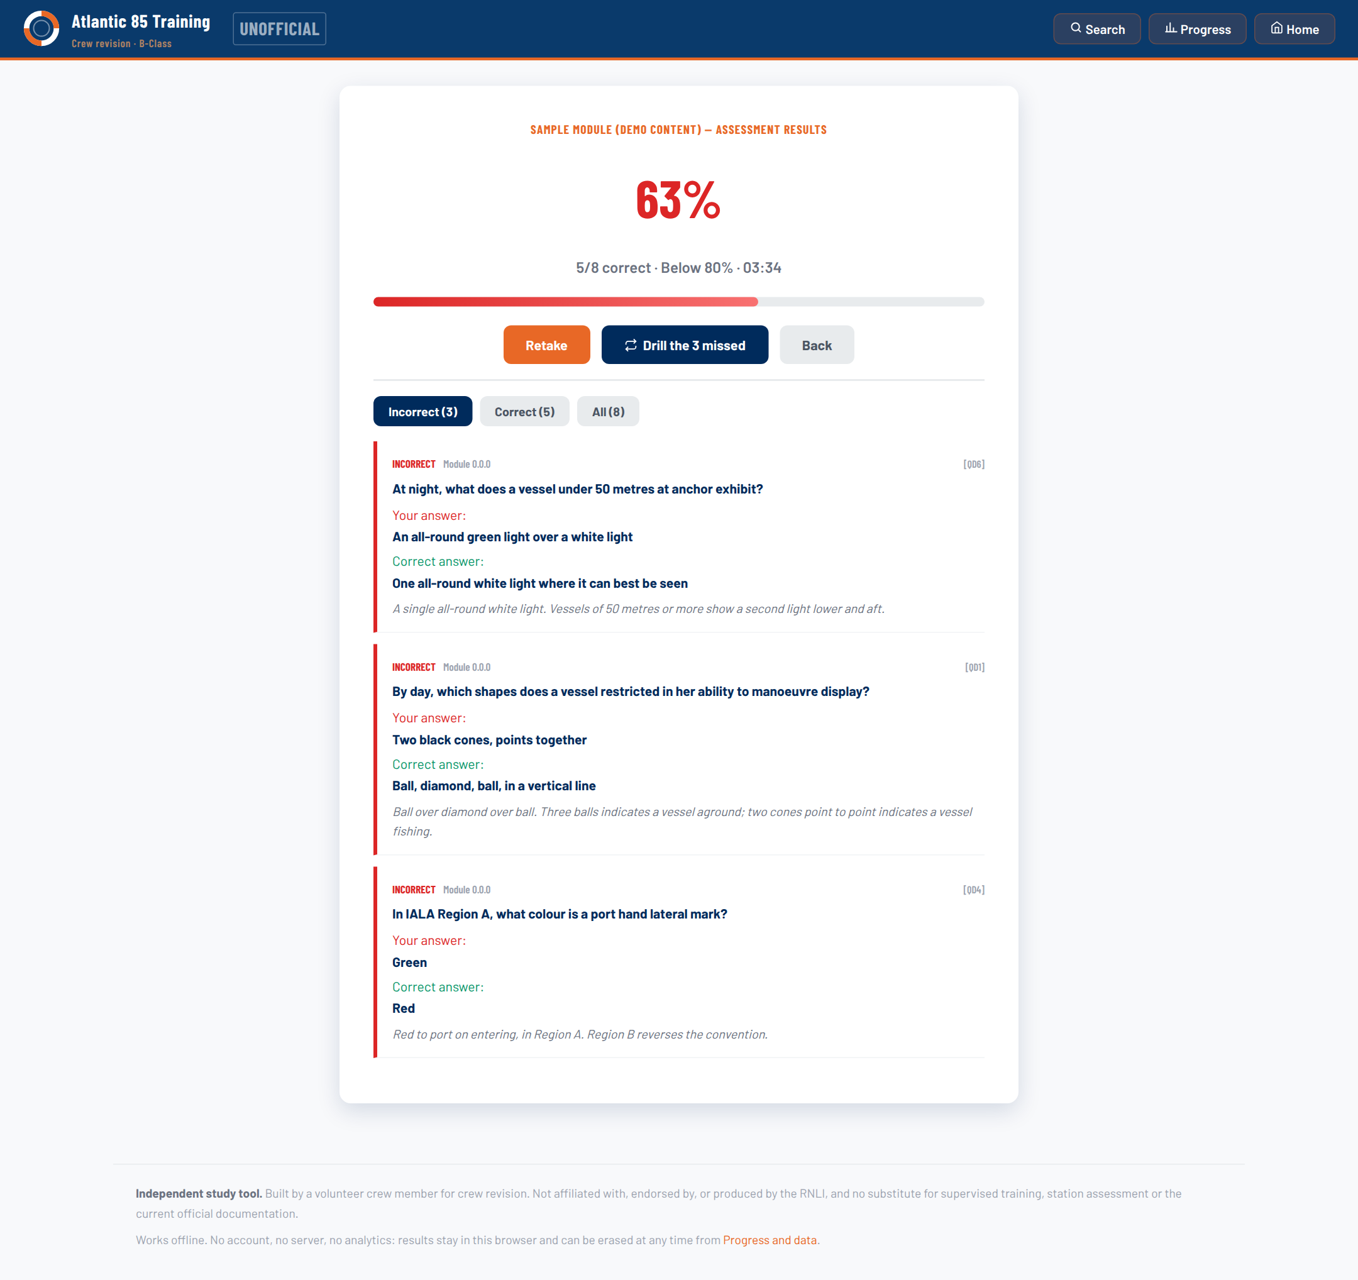Retake the assessment

tap(546, 345)
